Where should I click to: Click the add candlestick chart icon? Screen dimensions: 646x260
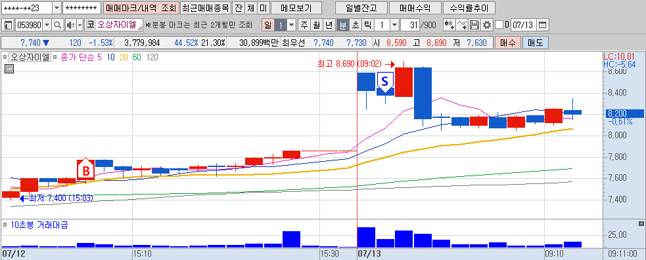click(x=449, y=25)
